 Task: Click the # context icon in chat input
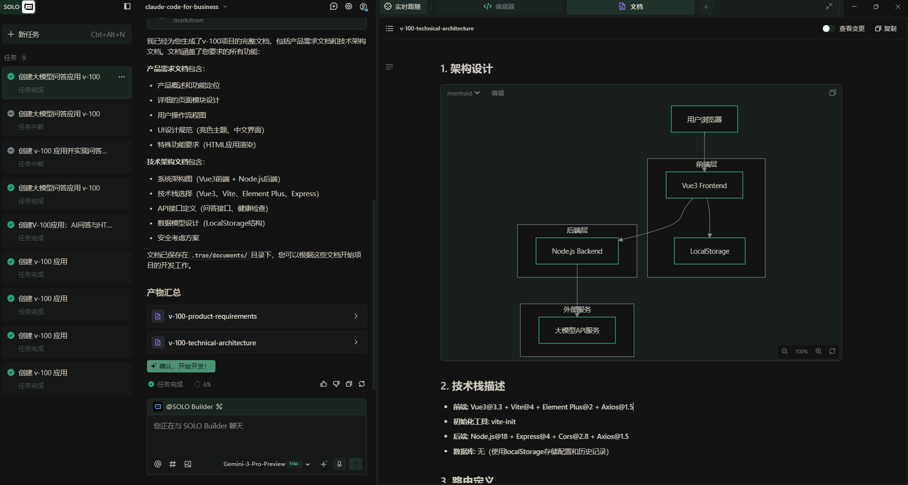(173, 464)
